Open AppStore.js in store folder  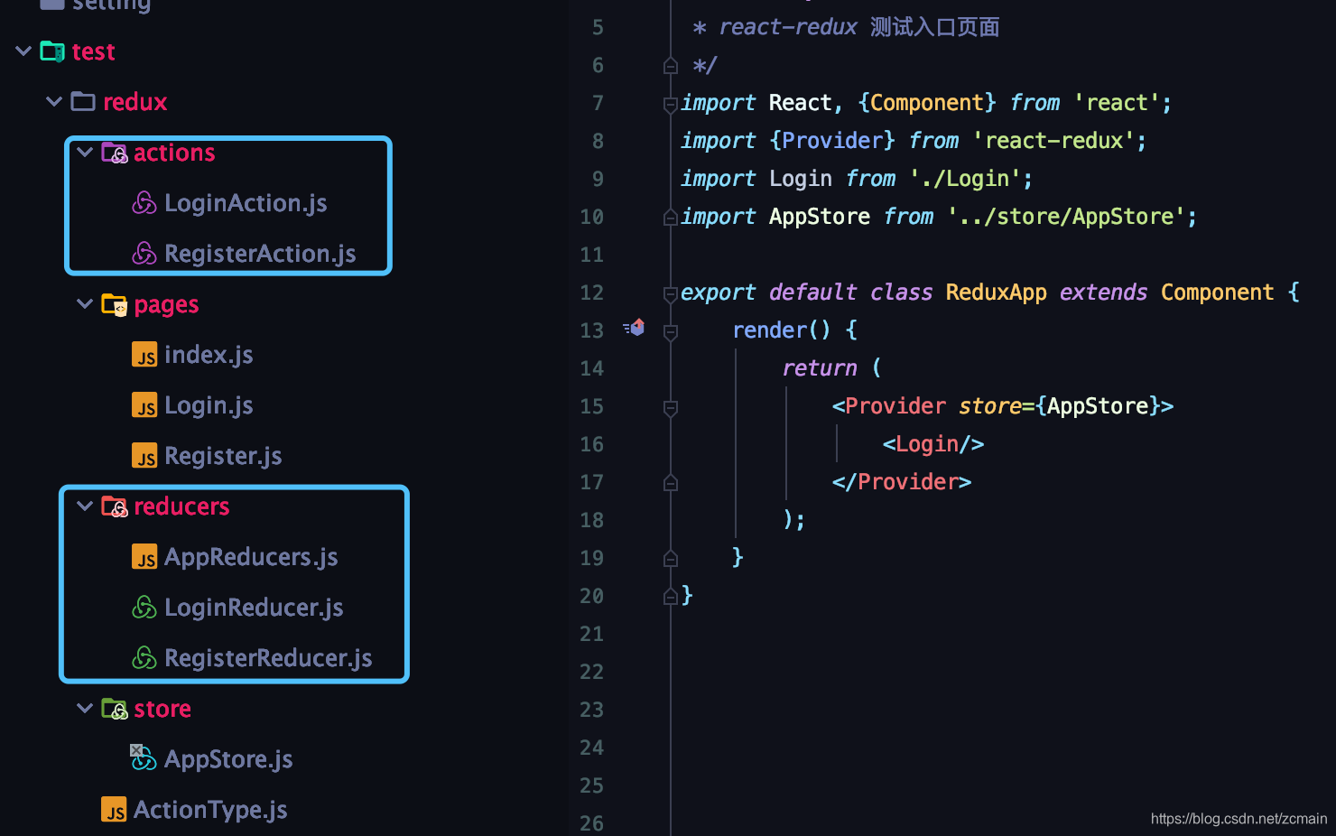coord(228,759)
